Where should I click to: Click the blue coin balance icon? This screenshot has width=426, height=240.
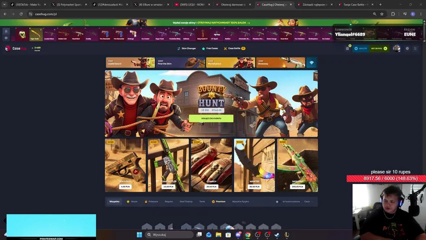tap(356, 48)
